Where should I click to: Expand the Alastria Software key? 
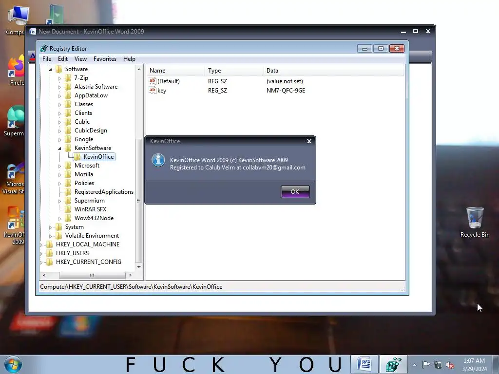[59, 87]
